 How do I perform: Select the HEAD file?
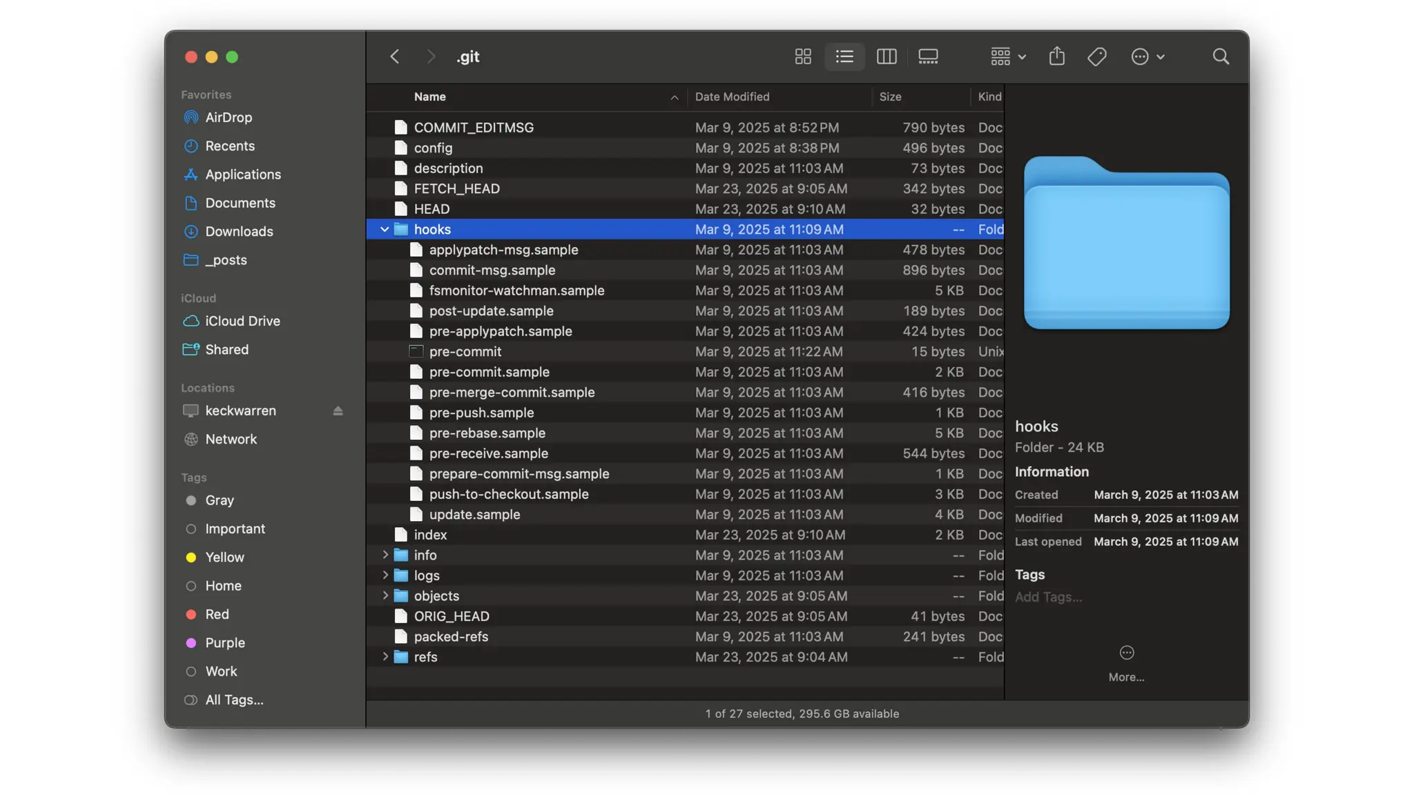tap(685, 209)
